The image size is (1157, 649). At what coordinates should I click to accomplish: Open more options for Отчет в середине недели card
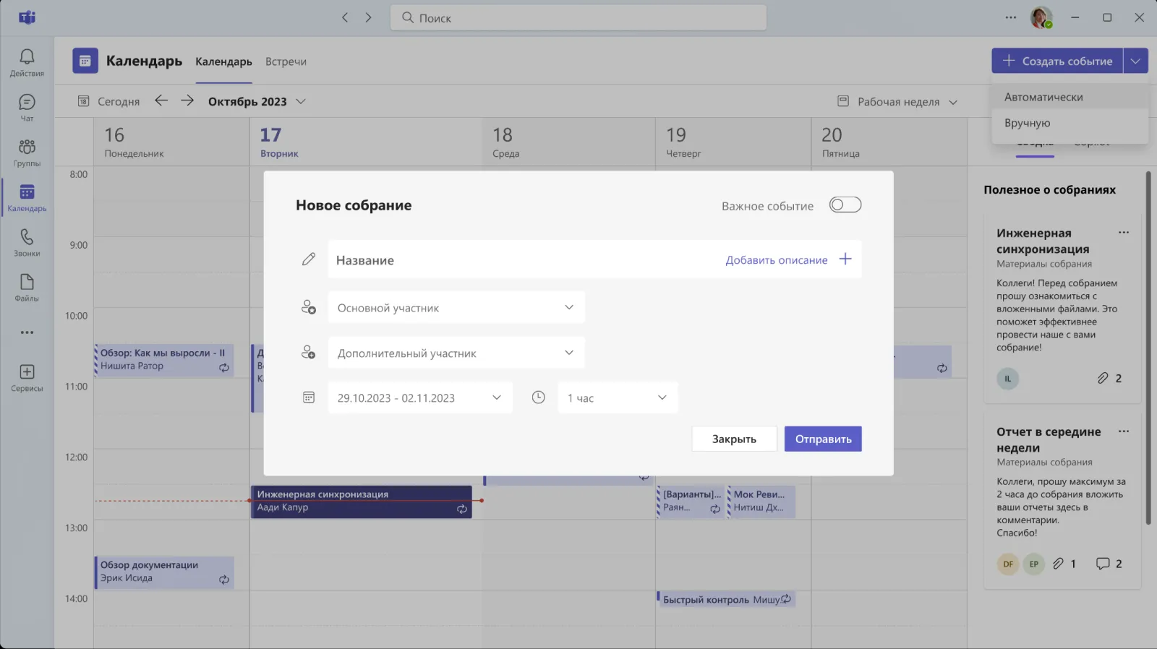1124,431
